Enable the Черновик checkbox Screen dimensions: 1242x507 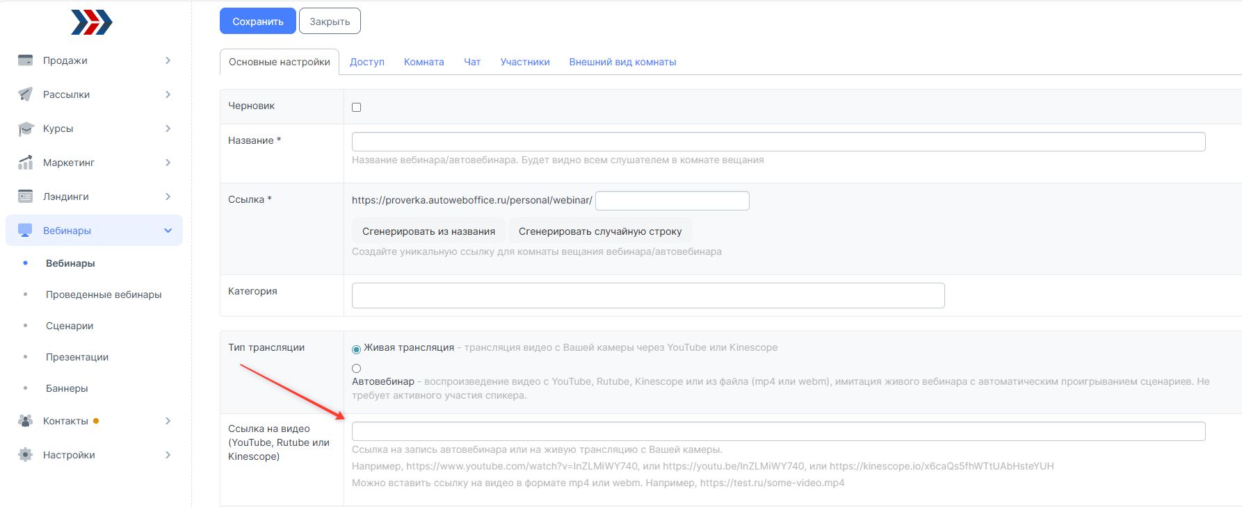[357, 107]
